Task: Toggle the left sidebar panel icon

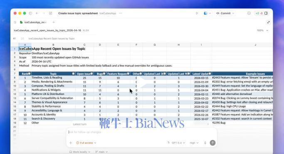Action: pos(30,13)
